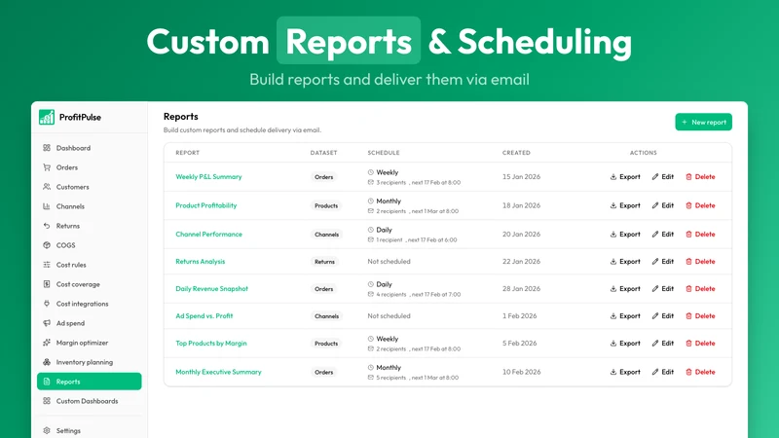
Task: Open Top Products by Margin report
Action: 211,344
